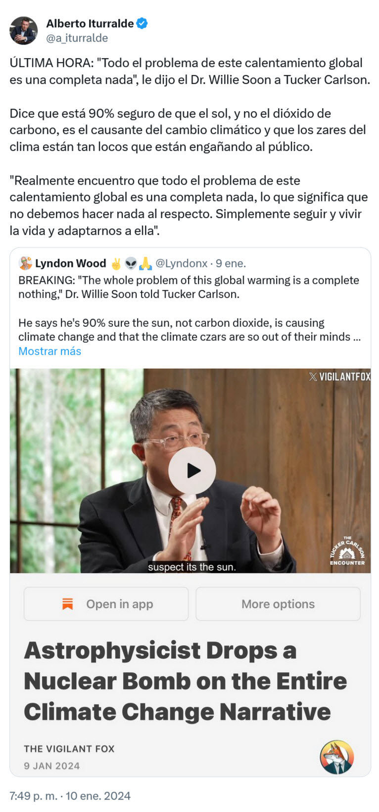Expand quoted tweet with Mostrar más
This screenshot has width=379, height=812.
tap(49, 351)
